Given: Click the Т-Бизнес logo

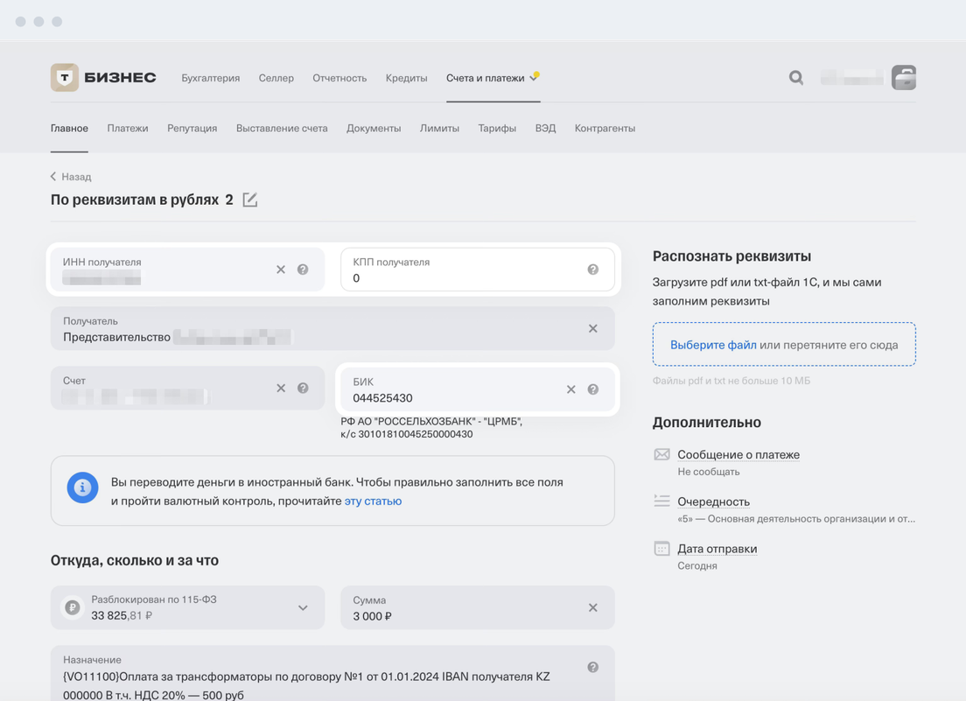Looking at the screenshot, I should tap(103, 78).
